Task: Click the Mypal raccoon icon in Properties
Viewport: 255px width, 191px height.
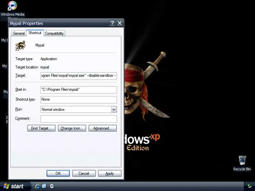Action: click(x=20, y=46)
